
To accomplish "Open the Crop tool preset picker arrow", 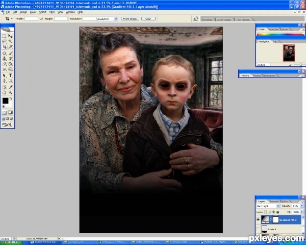I will tap(12, 19).
